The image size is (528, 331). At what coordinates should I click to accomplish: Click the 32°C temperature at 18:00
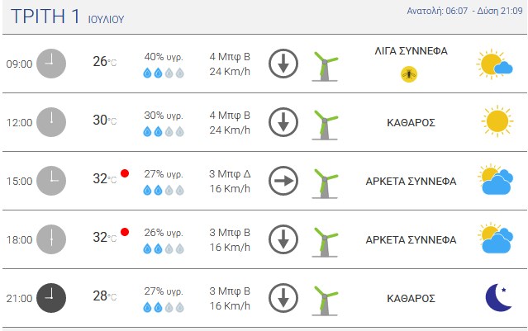coord(105,237)
